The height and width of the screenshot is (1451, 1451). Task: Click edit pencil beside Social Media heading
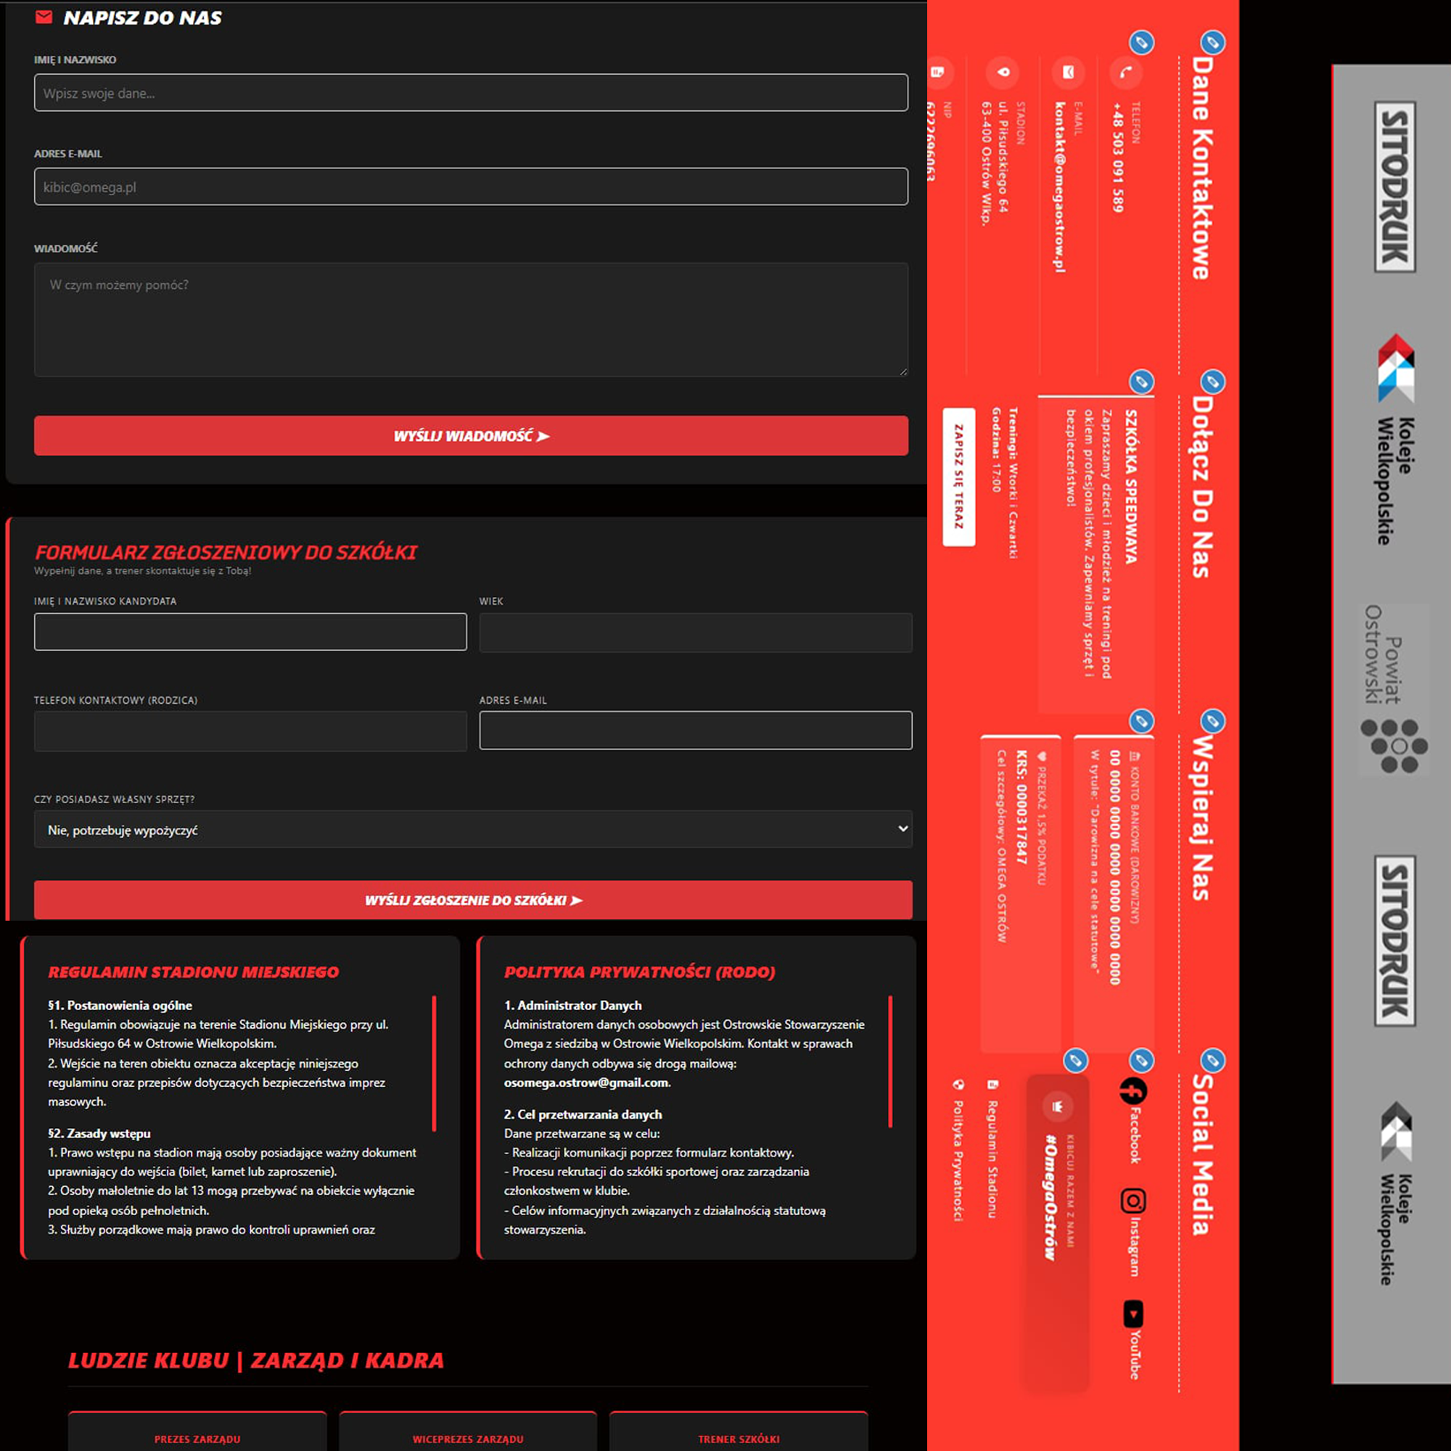pyautogui.click(x=1212, y=1061)
